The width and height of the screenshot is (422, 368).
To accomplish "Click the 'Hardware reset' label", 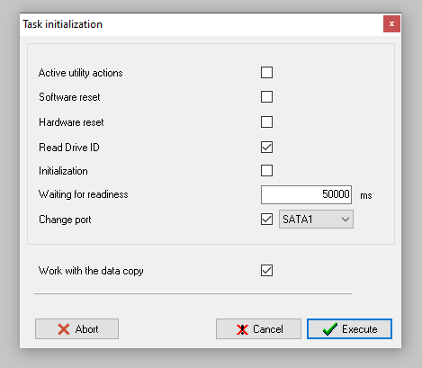I will [x=71, y=122].
